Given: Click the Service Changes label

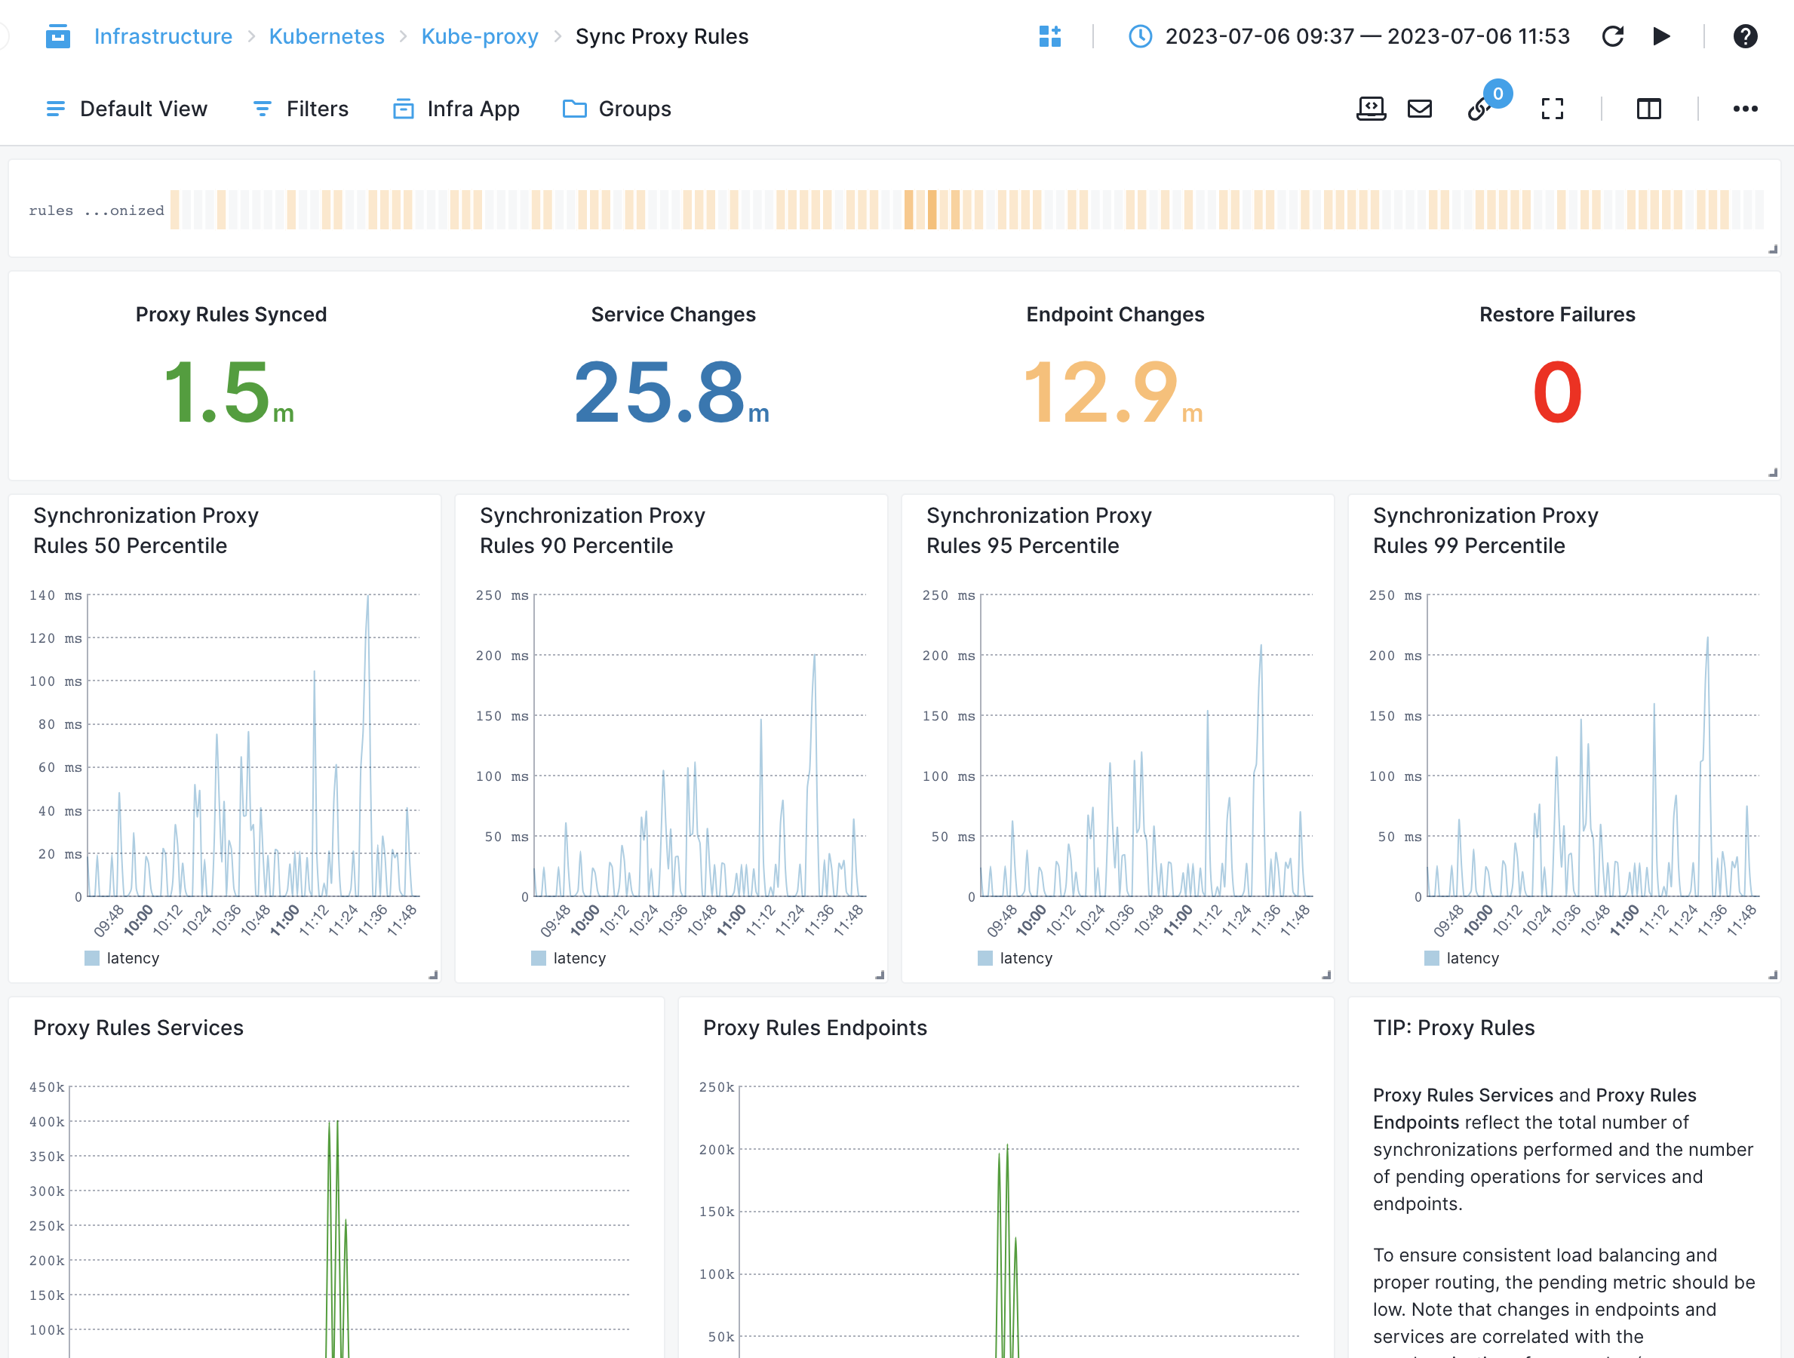Looking at the screenshot, I should pos(673,315).
